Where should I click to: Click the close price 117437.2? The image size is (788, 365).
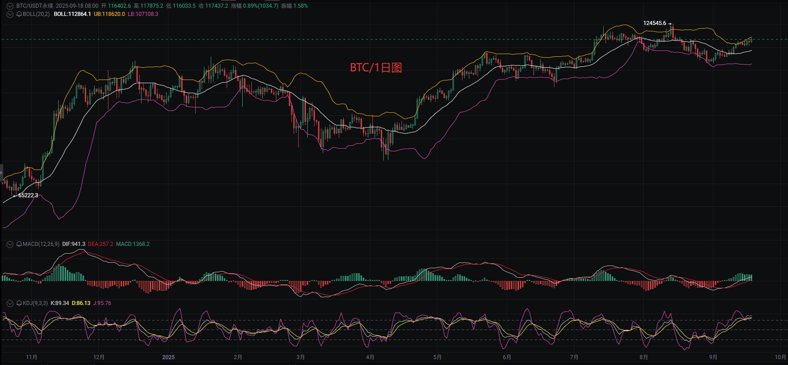pos(216,6)
